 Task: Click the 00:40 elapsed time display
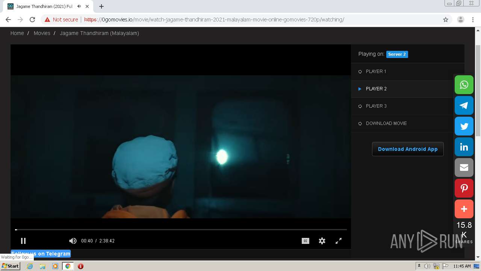(87, 241)
